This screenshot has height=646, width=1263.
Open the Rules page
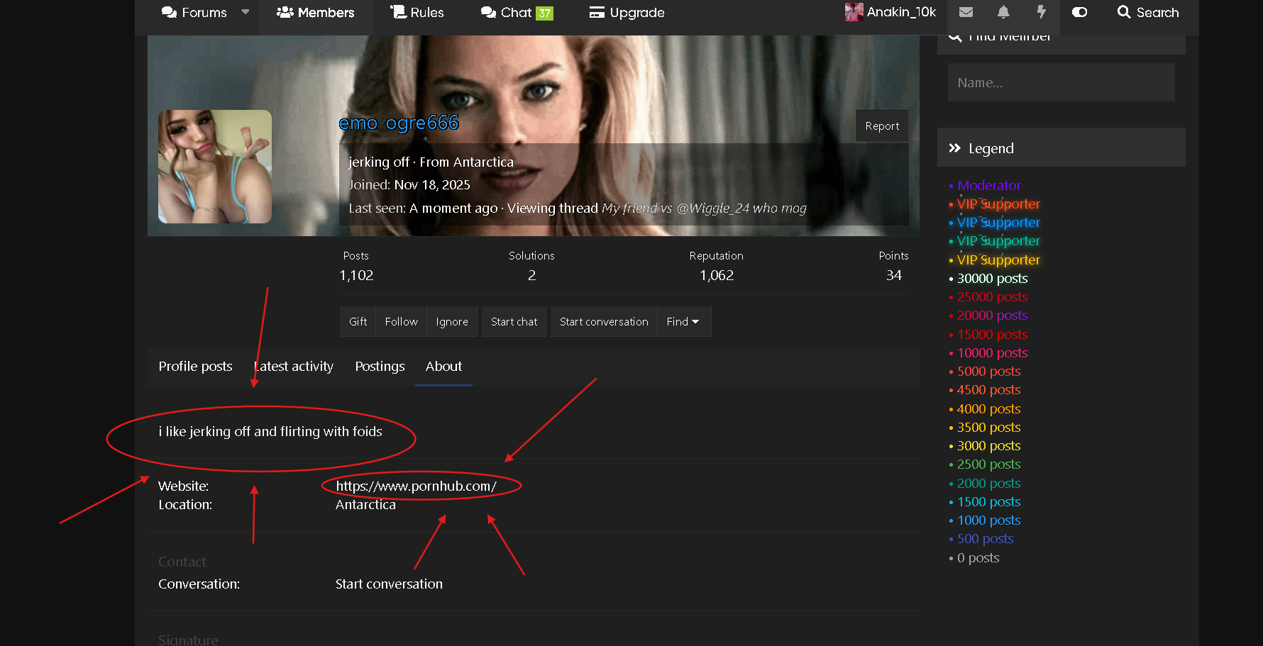tap(417, 13)
